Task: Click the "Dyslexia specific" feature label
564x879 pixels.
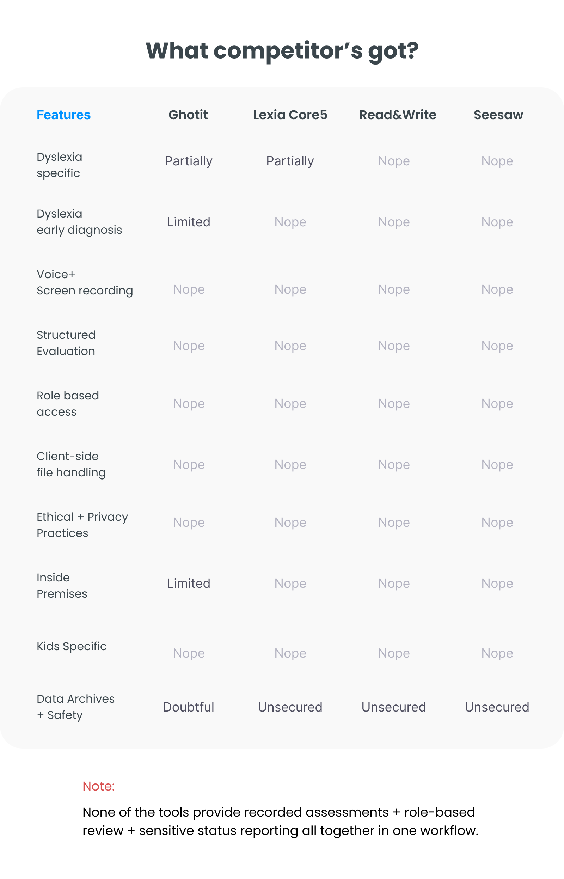Action: pos(59,165)
